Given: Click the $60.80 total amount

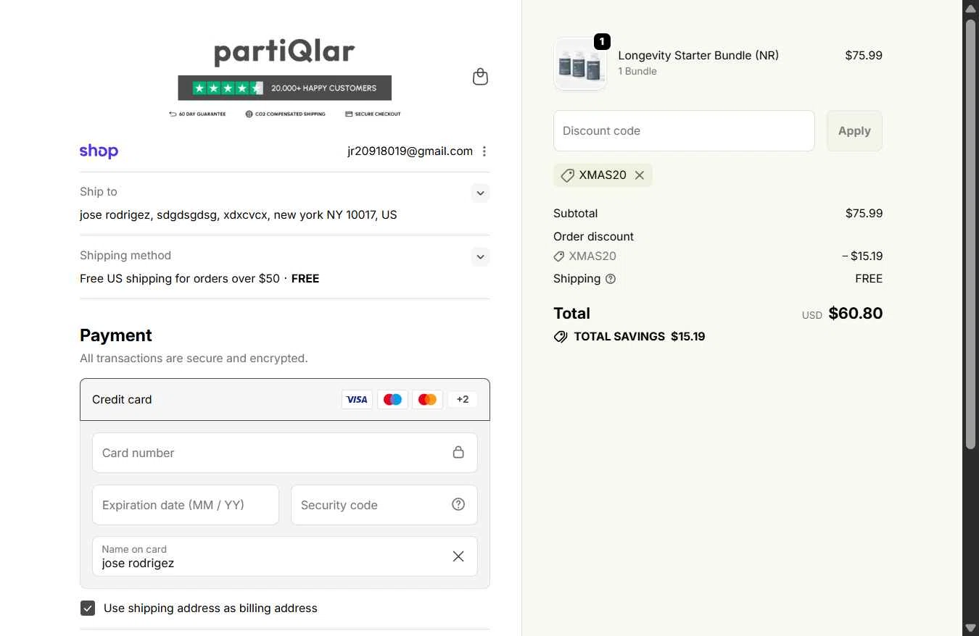Looking at the screenshot, I should click(x=856, y=314).
